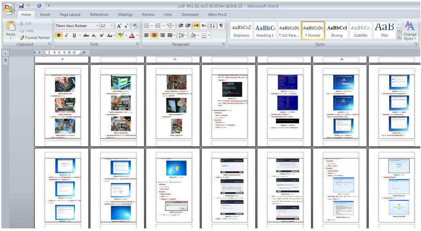Viewport: 421px width, 231px height.
Task: Open the Change Case Aa dropdown
Action: 111,35
